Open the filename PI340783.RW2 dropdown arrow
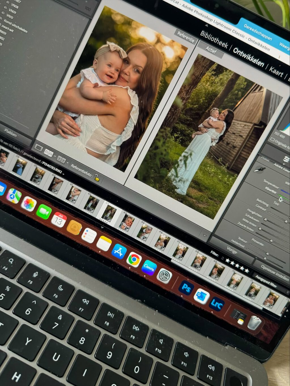The image size is (290, 386). tap(64, 173)
